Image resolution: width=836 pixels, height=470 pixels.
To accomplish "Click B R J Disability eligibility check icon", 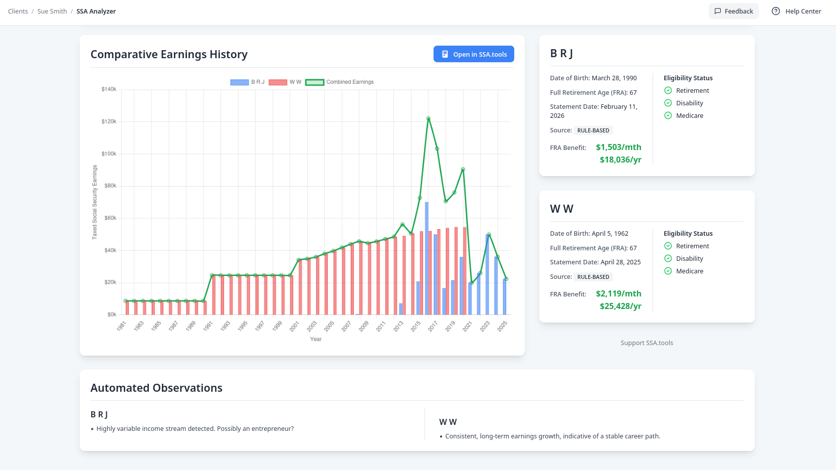I will pos(668,103).
